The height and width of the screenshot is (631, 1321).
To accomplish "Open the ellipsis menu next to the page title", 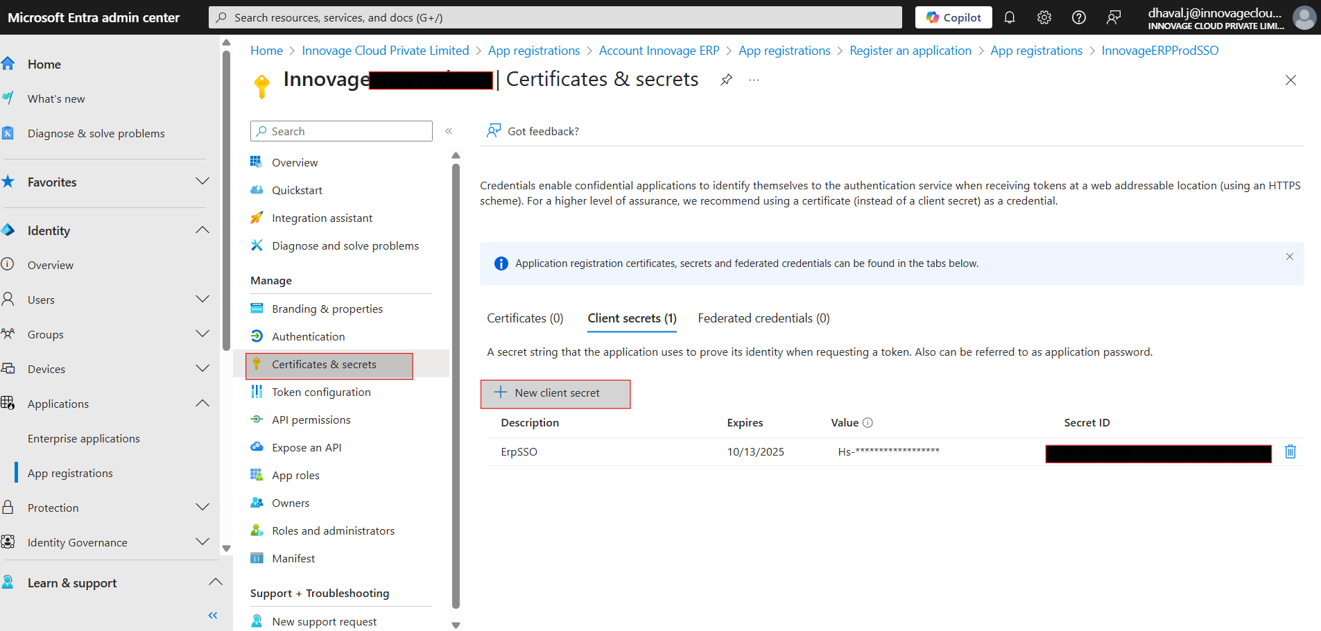I will 754,80.
